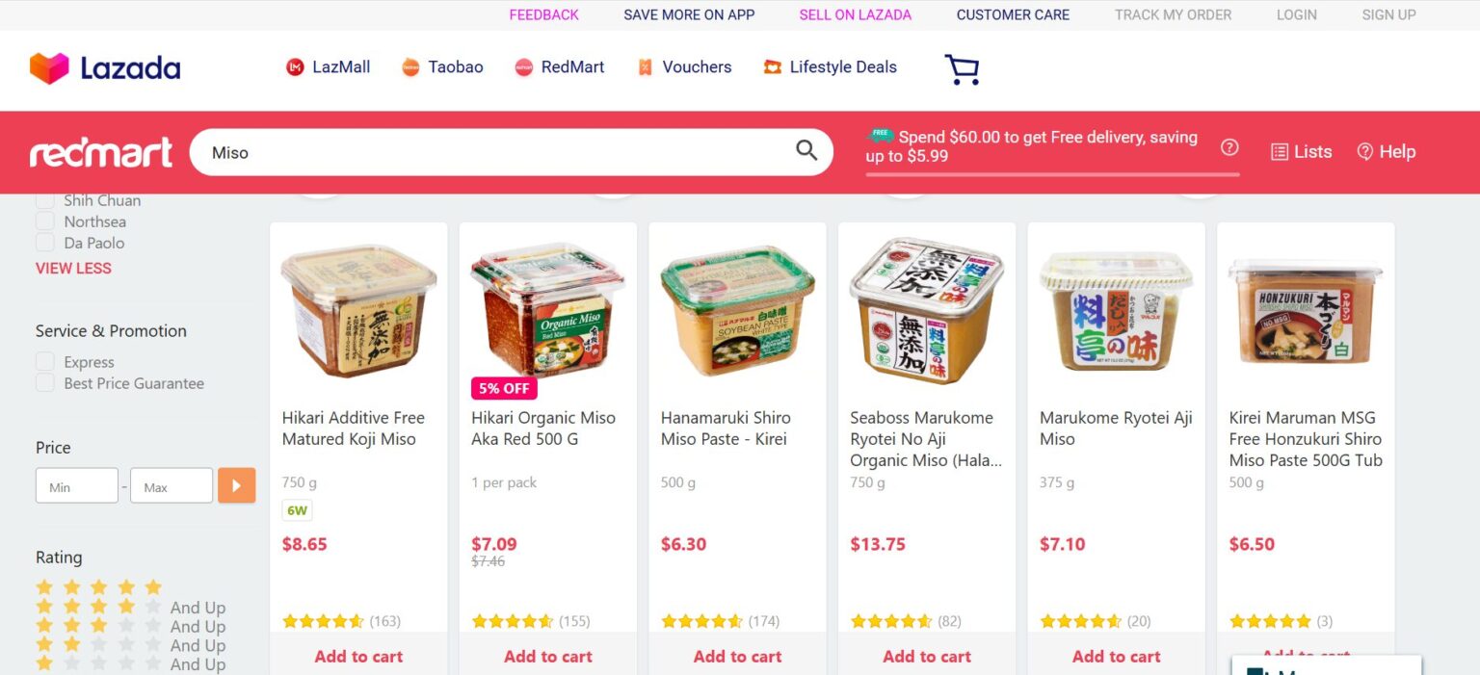Click the CUSTOMER CARE link
The width and height of the screenshot is (1480, 675).
[x=1013, y=14]
